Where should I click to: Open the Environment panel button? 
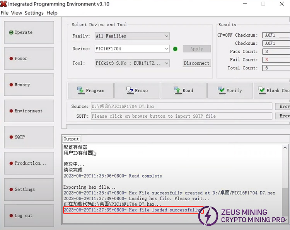click(29, 111)
